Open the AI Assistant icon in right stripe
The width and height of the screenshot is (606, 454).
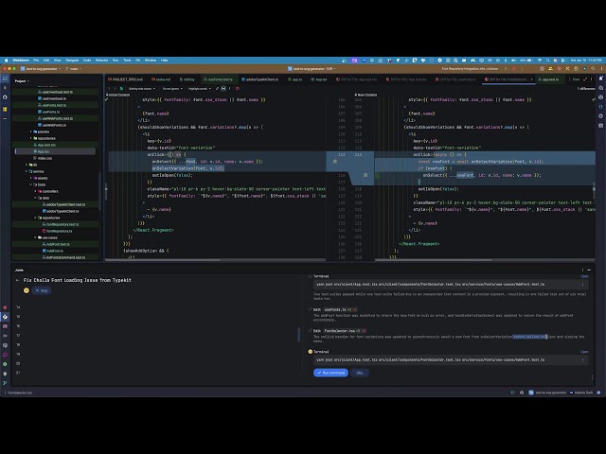601,88
